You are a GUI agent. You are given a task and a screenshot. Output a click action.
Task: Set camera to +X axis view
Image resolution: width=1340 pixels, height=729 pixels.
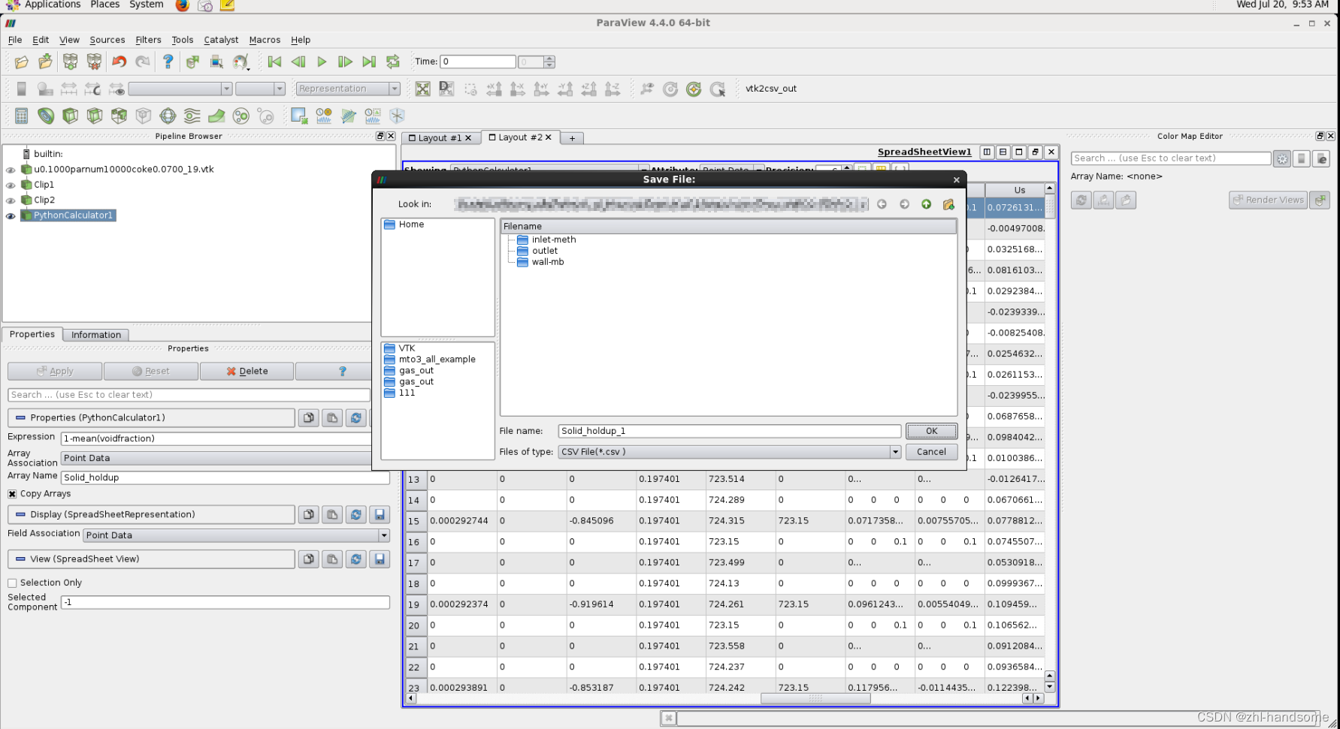[x=495, y=89]
